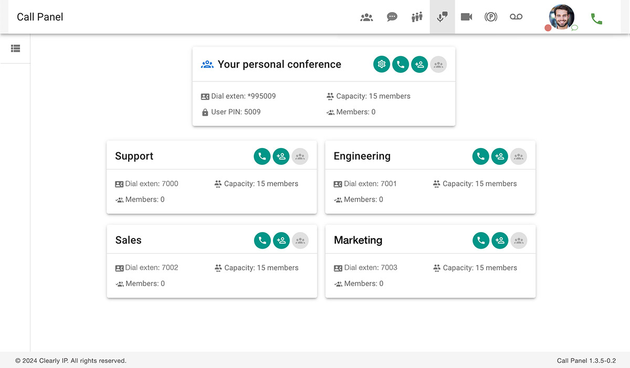Invite a member to personal conference

pos(419,65)
